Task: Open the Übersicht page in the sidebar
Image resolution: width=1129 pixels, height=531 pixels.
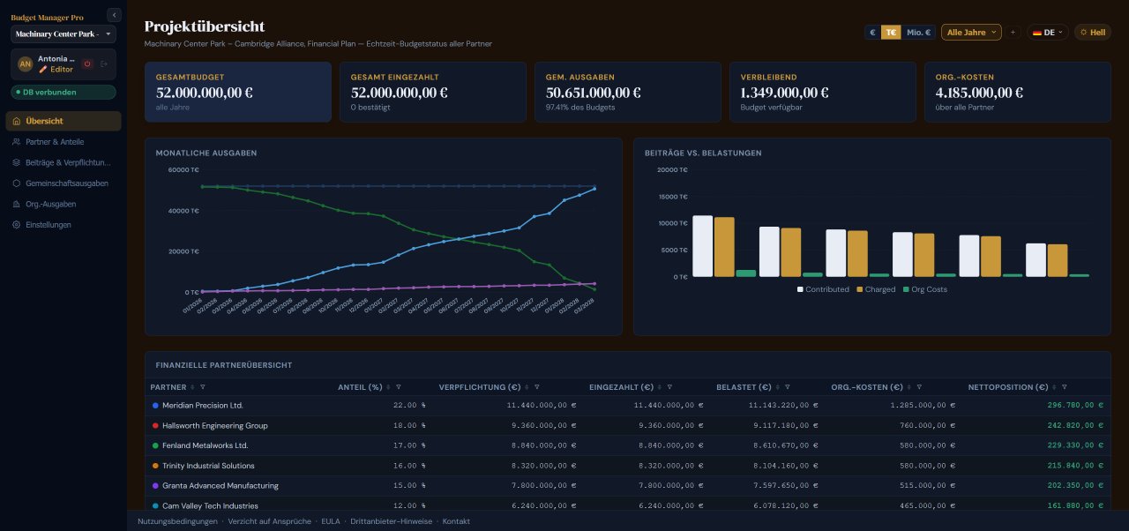Action: click(x=64, y=121)
